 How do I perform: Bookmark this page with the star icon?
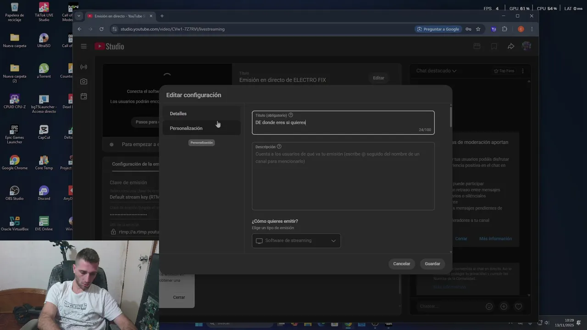click(478, 29)
